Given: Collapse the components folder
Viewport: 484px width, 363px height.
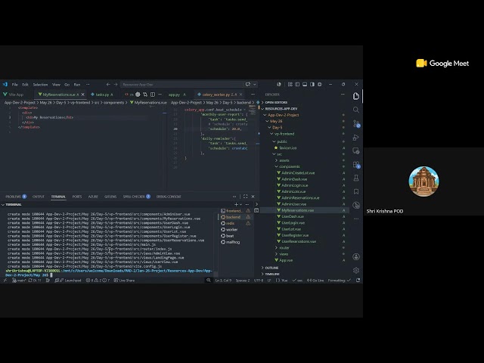Looking at the screenshot, I should (289, 166).
